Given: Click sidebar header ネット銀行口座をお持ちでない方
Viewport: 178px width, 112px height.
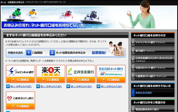Looking at the screenshot, I should [x=153, y=86].
